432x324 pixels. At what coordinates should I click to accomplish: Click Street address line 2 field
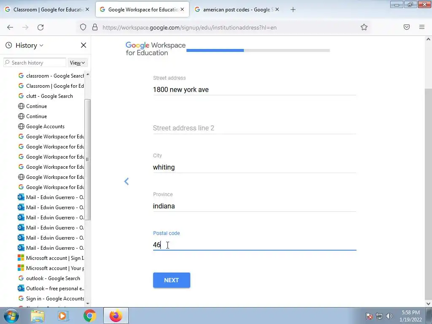(x=254, y=128)
